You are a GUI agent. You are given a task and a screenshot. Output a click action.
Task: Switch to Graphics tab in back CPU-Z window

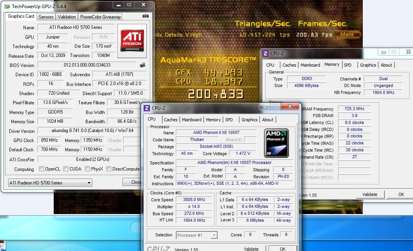coord(368,65)
